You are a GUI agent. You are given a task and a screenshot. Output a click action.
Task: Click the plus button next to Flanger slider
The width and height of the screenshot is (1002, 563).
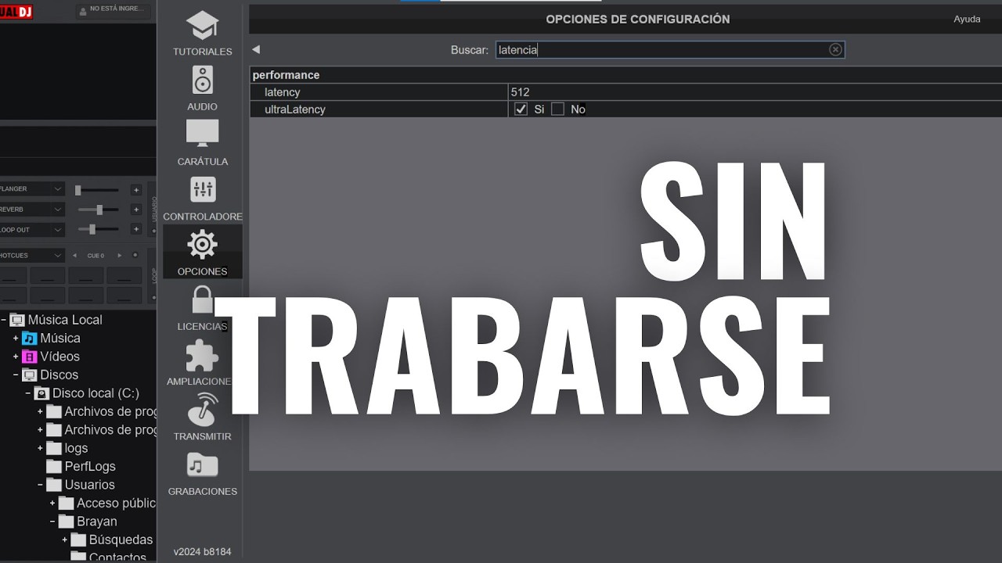[135, 189]
